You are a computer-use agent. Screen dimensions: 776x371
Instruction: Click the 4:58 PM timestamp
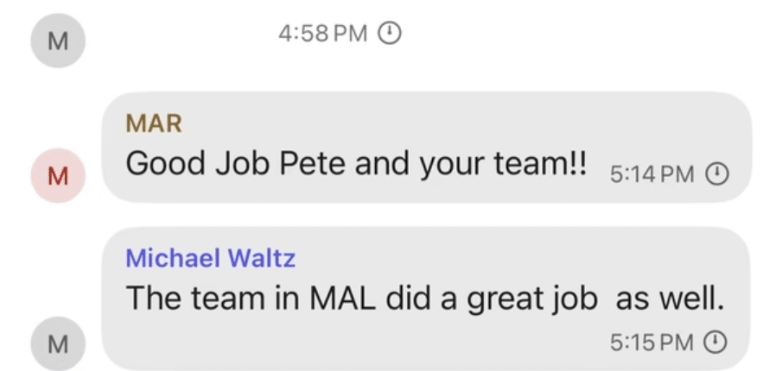click(x=322, y=34)
